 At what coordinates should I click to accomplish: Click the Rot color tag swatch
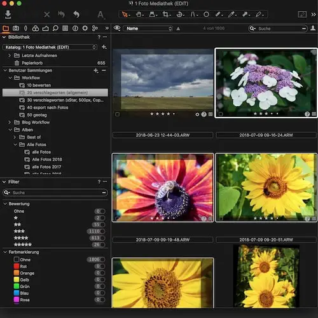tap(17, 266)
